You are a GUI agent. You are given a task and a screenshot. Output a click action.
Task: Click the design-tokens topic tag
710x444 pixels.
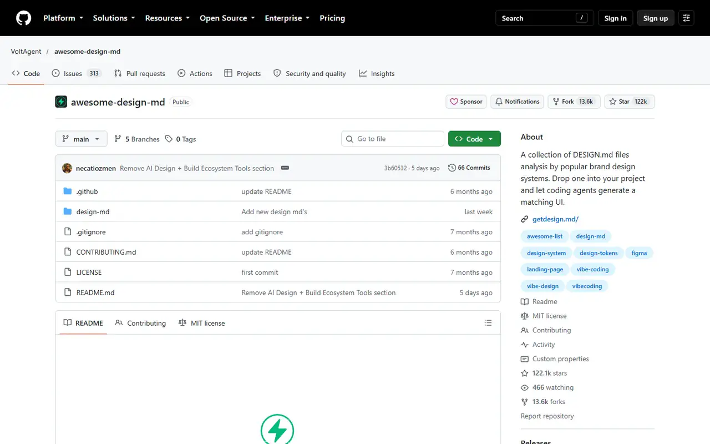[x=599, y=253]
